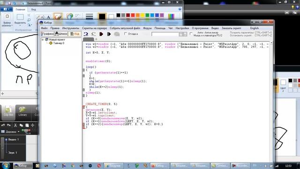
Task: Select the Вид ribbon tab in Paint
Action: (33, 9)
